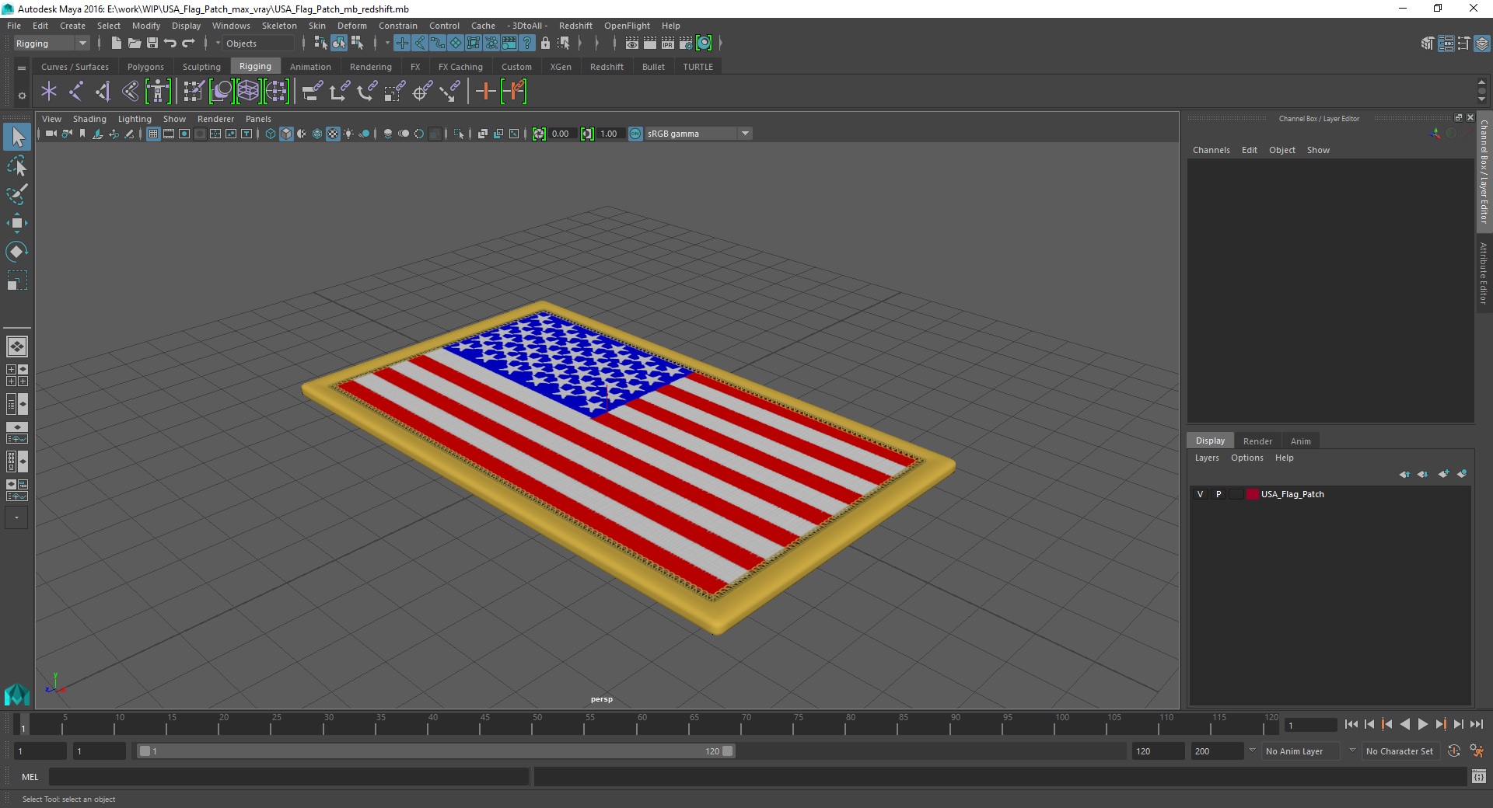1493x808 pixels.
Task: Open the Skeleton menu
Action: click(x=279, y=26)
